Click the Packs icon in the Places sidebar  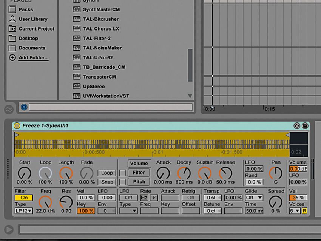(x=13, y=9)
